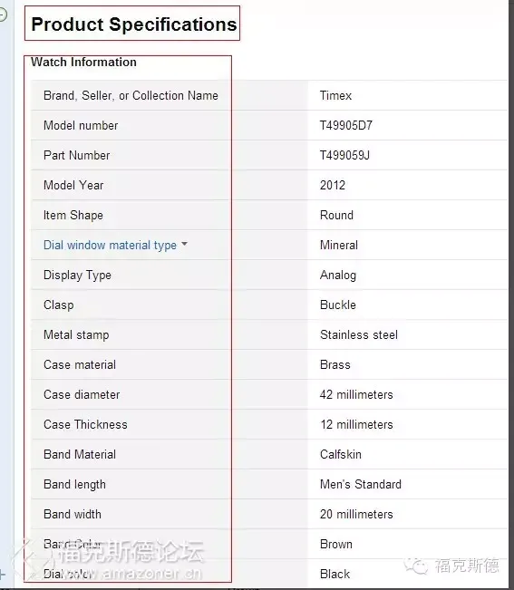Select the Brand, Seller, or Collection Name row
514x590 pixels.
pos(269,95)
